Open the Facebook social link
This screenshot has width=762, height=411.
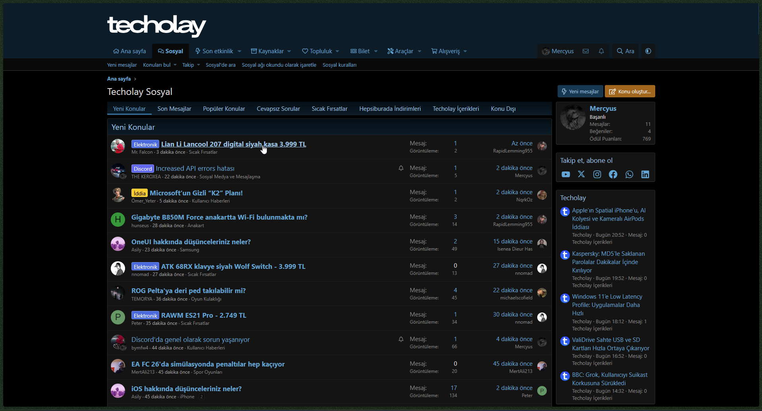[613, 174]
